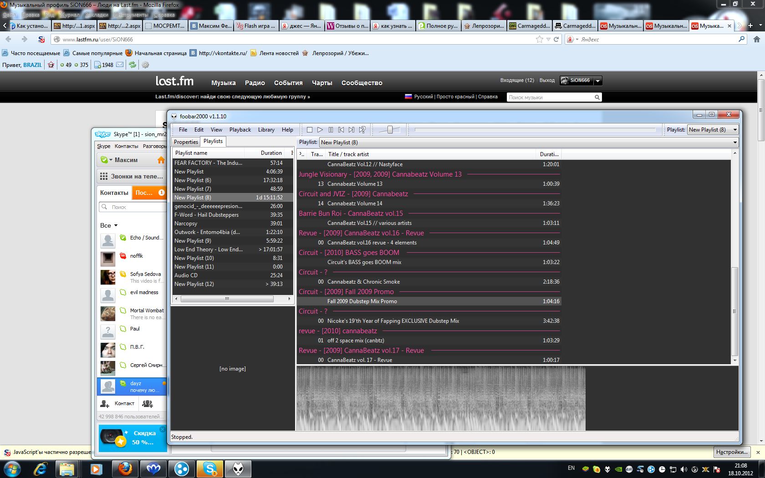
Task: Open last.fm 'Чарты' navigation link
Action: [322, 83]
